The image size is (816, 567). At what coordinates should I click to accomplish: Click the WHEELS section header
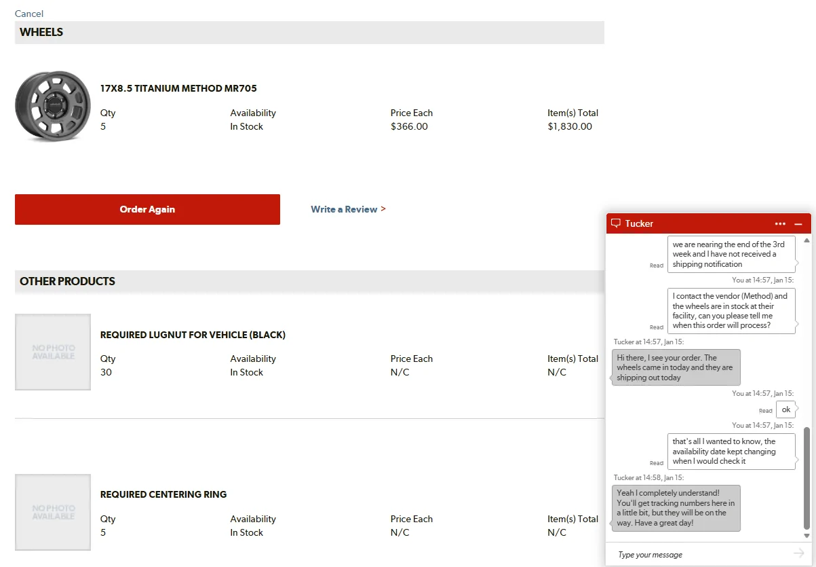tap(309, 33)
